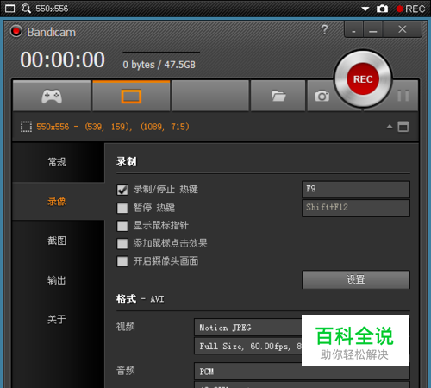431x388 pixels.
Task: Click the 550x556 region coordinates text
Action: pyautogui.click(x=113, y=127)
